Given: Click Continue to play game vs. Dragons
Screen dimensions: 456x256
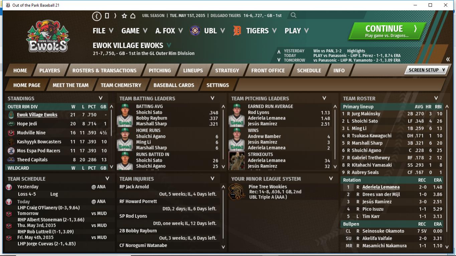Looking at the screenshot, I should tap(388, 31).
